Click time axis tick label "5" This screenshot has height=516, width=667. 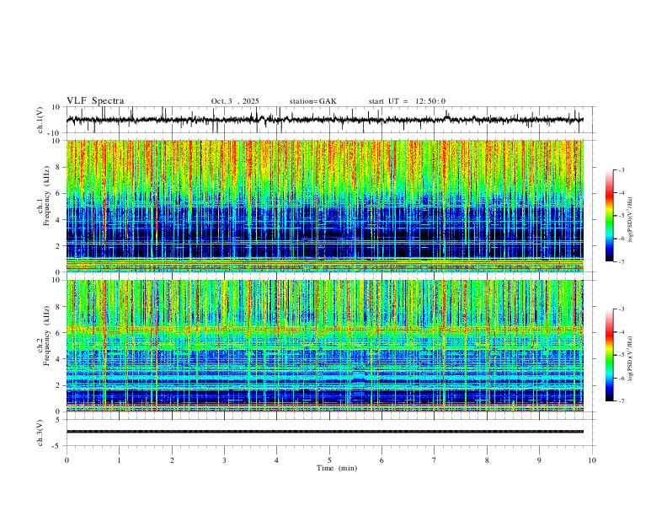point(329,460)
